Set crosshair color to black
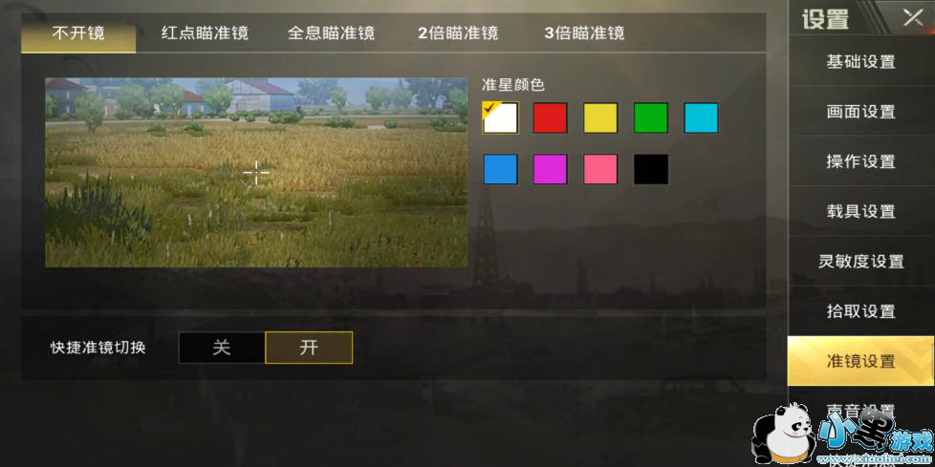Image resolution: width=935 pixels, height=467 pixels. coord(650,169)
